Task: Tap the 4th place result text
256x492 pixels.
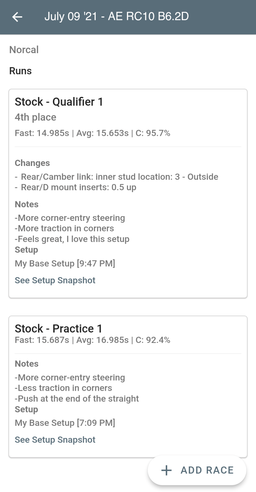Action: [x=35, y=117]
